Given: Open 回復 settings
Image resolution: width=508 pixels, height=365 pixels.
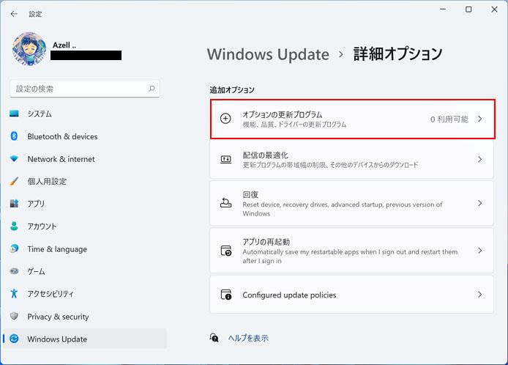Looking at the screenshot, I should tap(351, 203).
